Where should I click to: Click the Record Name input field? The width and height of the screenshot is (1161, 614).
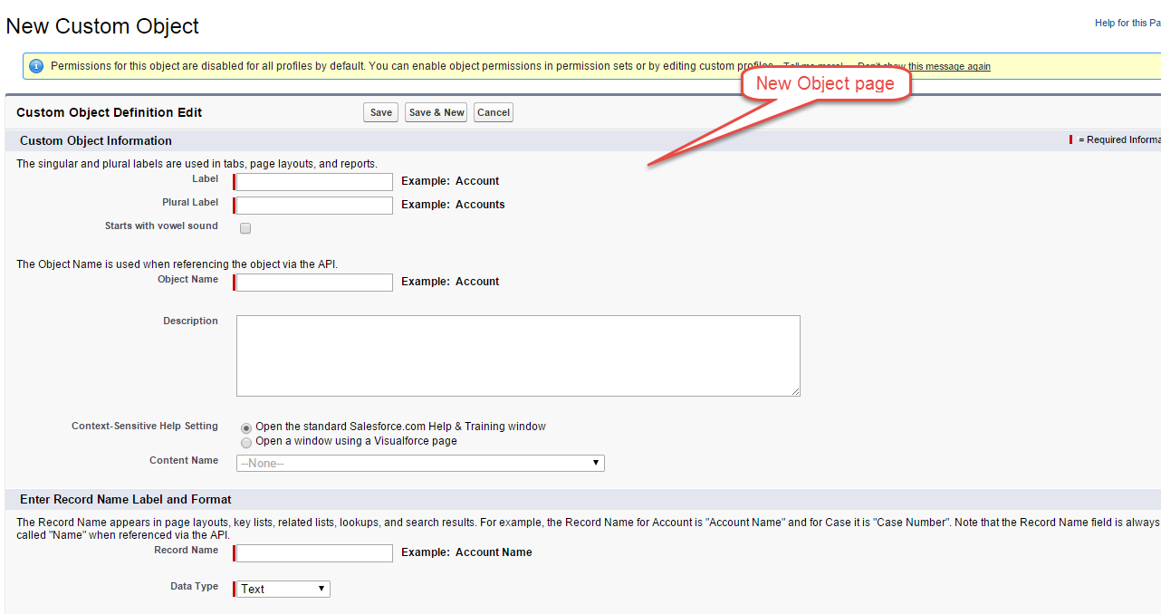click(314, 553)
